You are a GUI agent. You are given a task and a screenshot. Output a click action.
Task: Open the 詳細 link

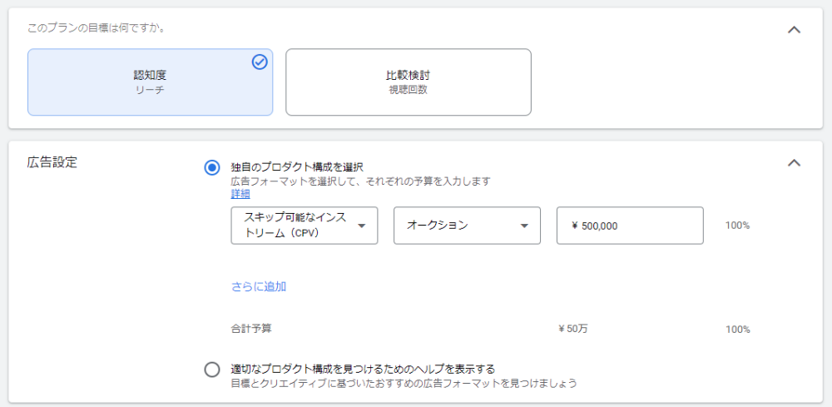(x=240, y=194)
